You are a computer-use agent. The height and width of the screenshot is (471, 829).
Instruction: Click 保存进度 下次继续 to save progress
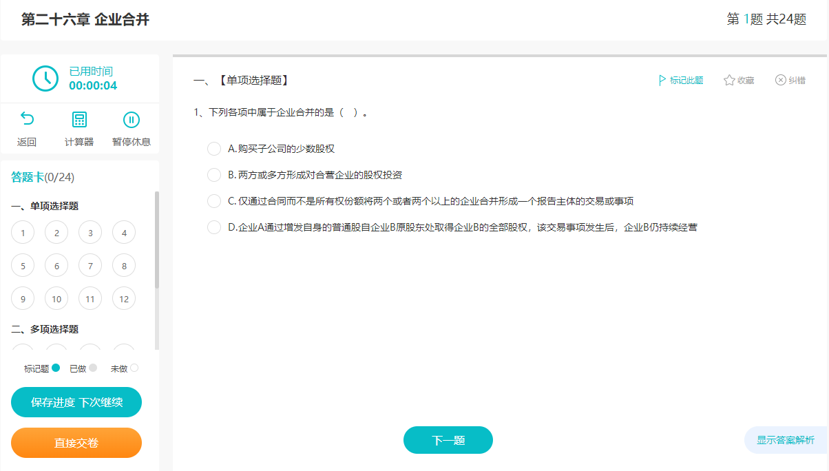point(76,401)
